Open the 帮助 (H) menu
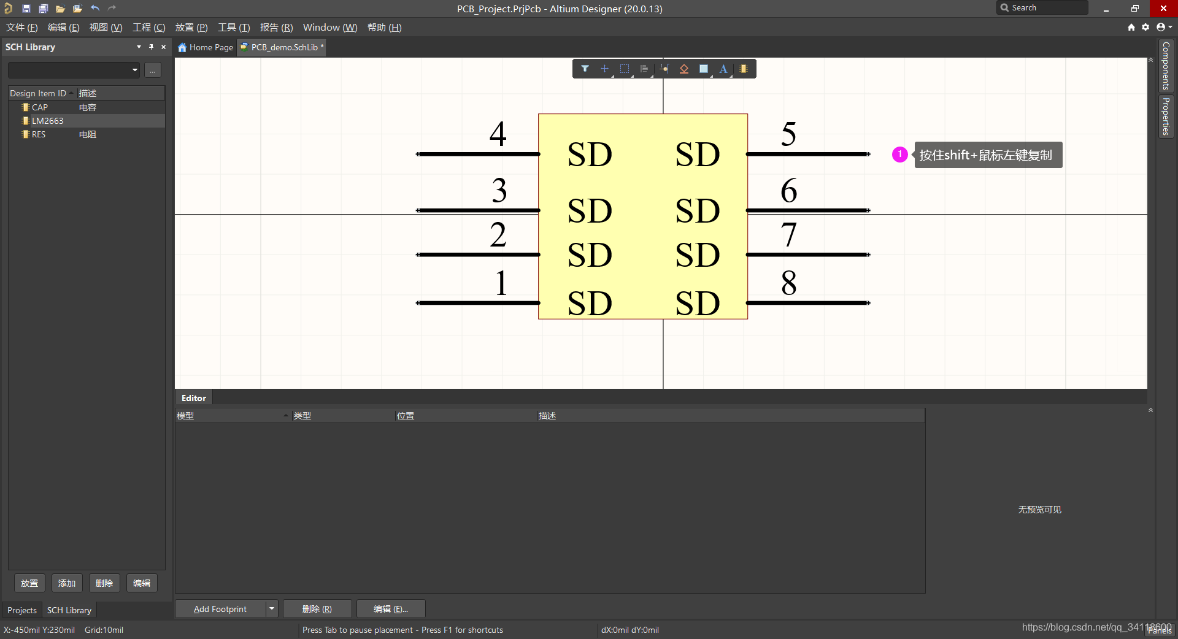1178x639 pixels. click(385, 27)
